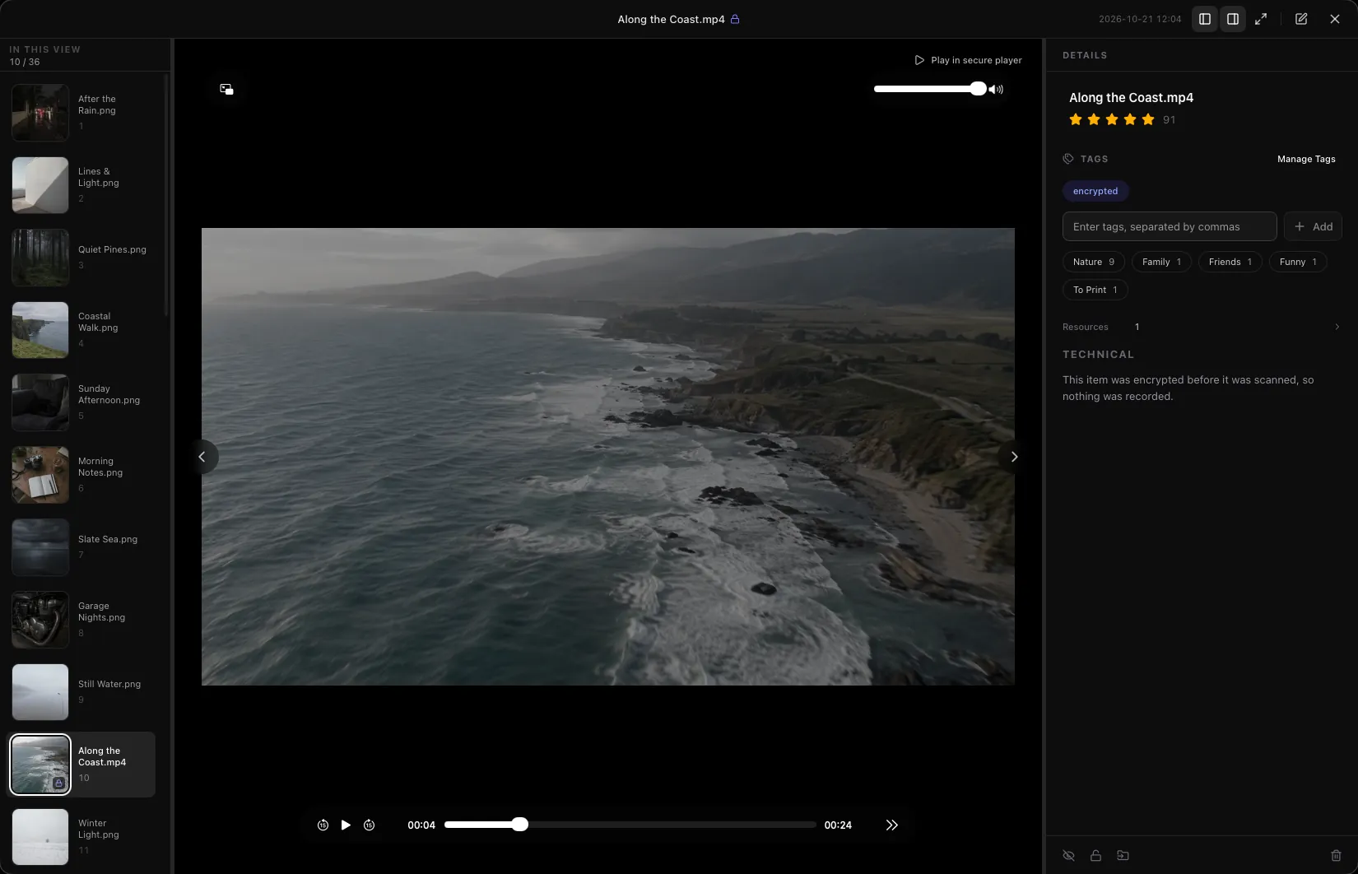The image size is (1358, 874).
Task: Select Garage Nights.png item
Action: coord(81,620)
